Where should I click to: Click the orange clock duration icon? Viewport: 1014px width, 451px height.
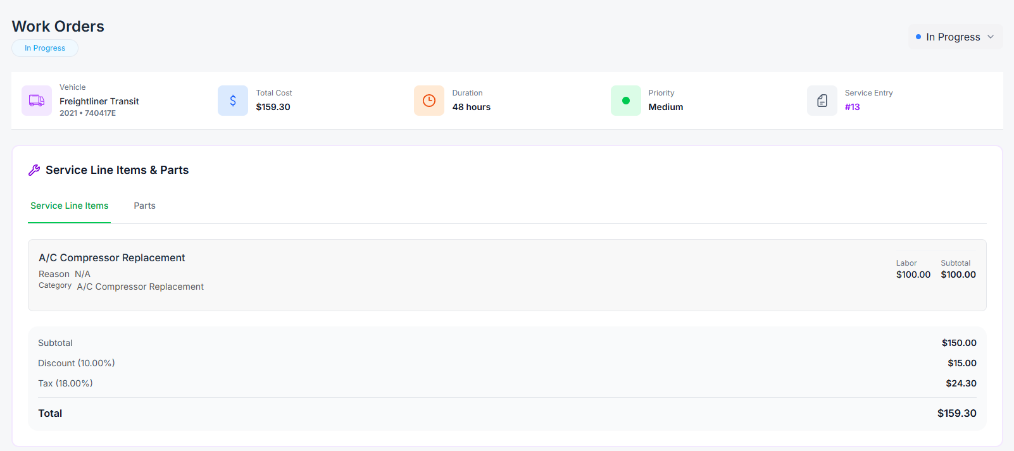tap(429, 101)
